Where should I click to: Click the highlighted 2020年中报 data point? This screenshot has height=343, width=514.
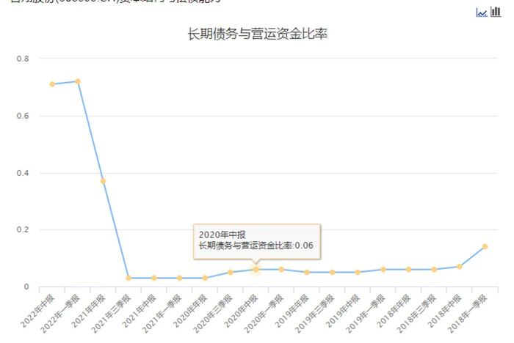click(x=256, y=270)
